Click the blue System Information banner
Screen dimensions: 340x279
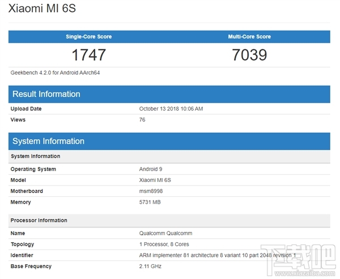tap(169, 141)
